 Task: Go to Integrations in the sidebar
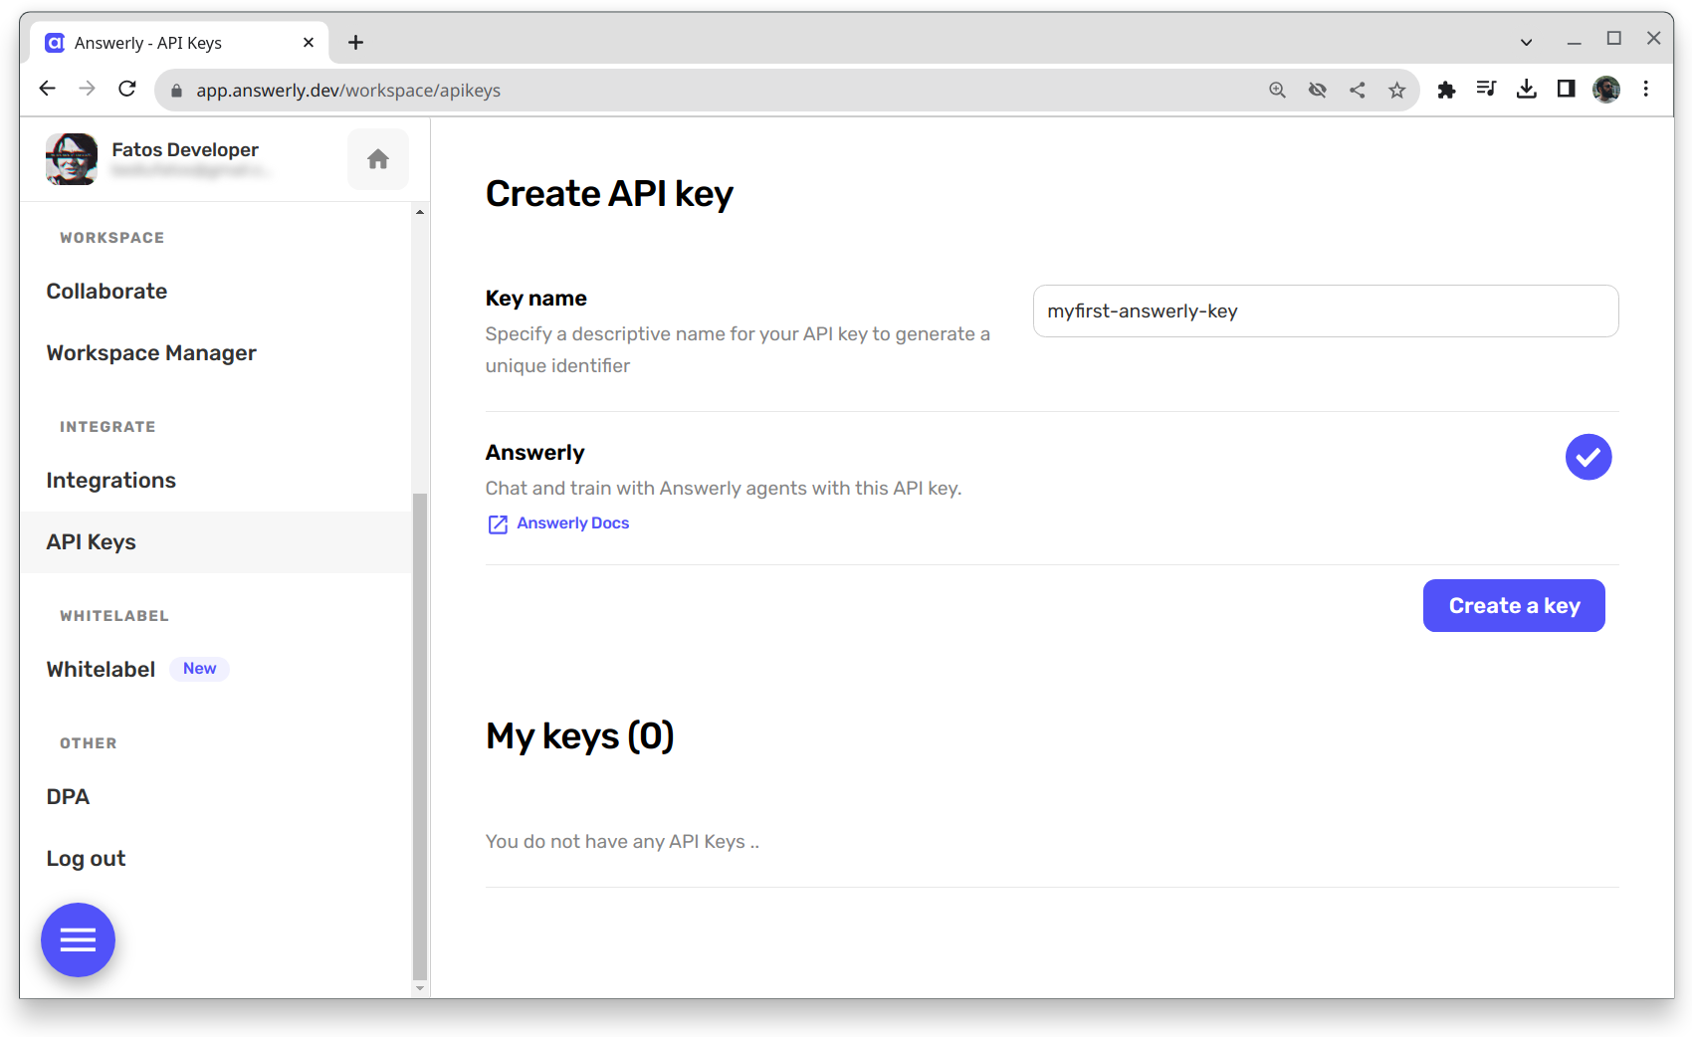coord(111,481)
